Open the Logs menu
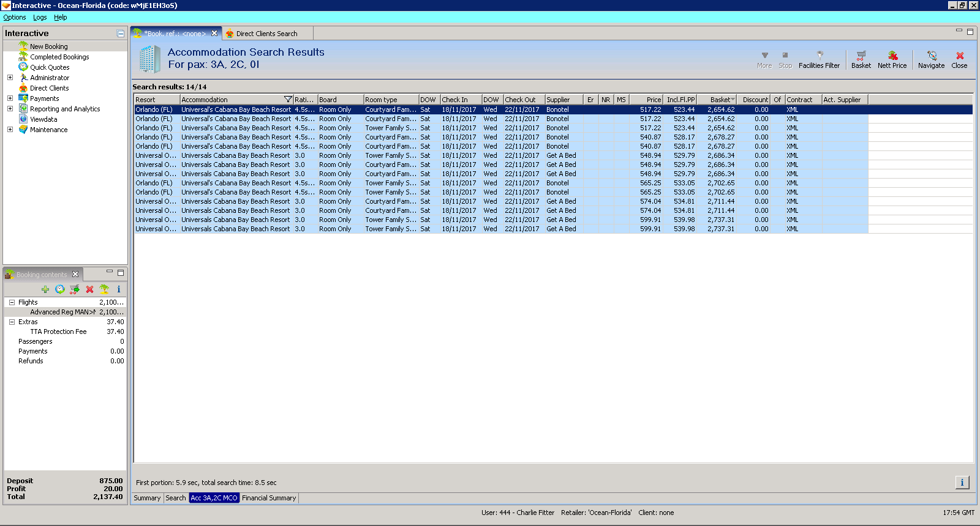Screen dimensions: 980x526 tap(40, 17)
